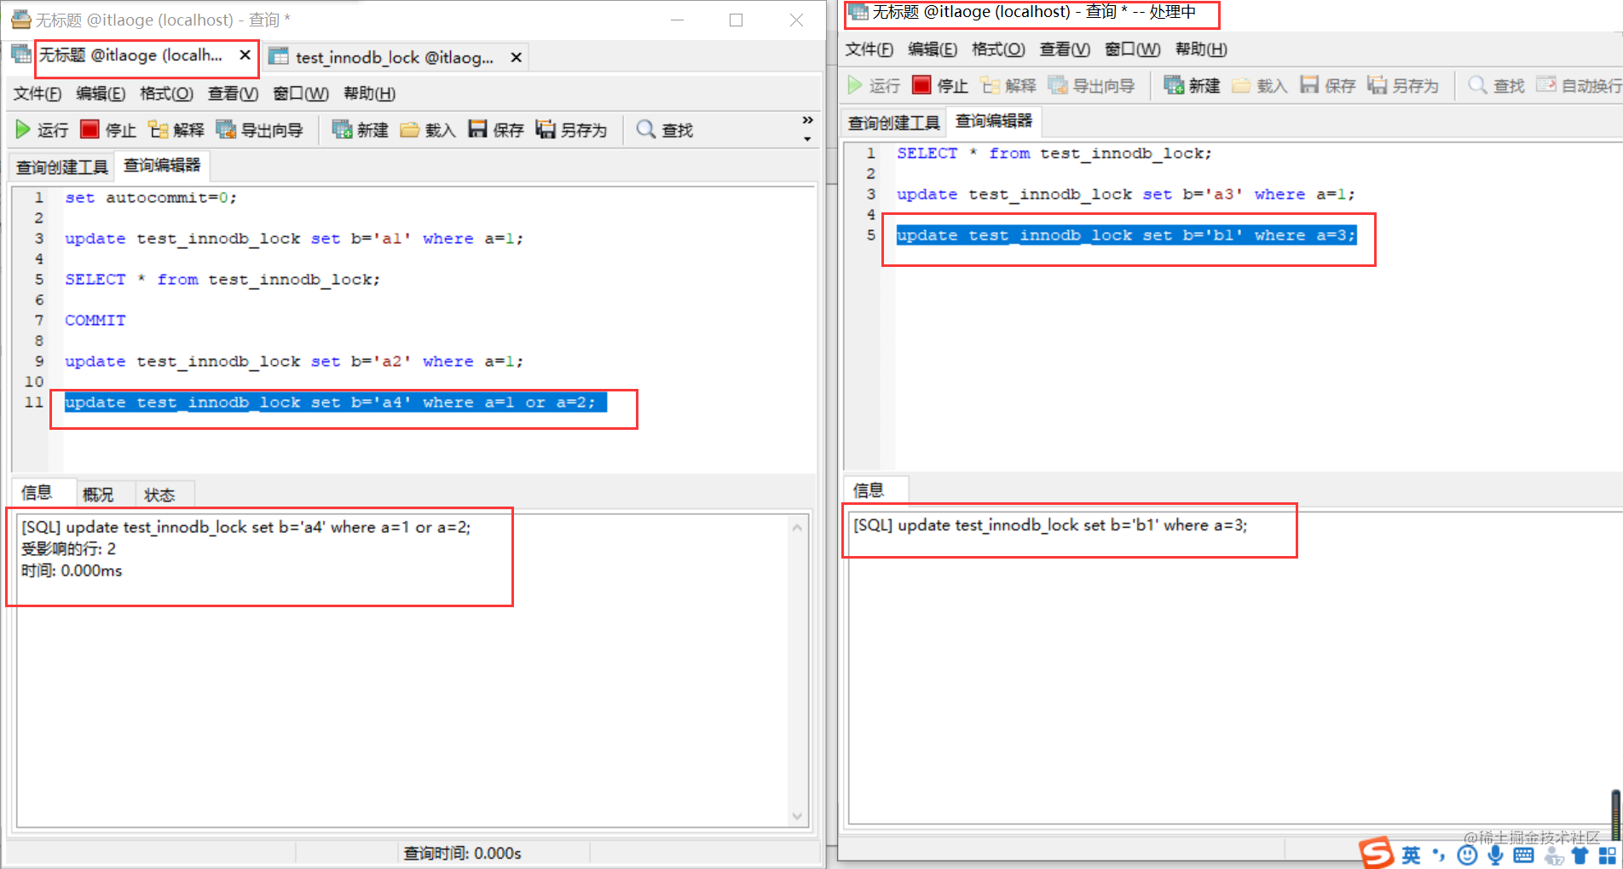Click Explain (解释) in left window toolbar
Screen dimensions: 1623x869
tap(176, 130)
